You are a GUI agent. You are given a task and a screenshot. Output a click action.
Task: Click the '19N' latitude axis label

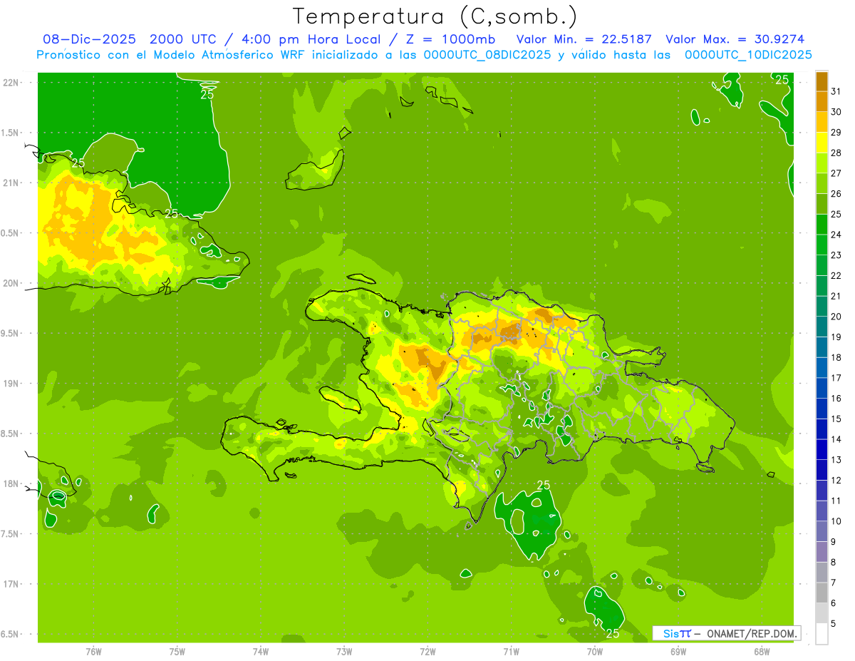pyautogui.click(x=11, y=384)
